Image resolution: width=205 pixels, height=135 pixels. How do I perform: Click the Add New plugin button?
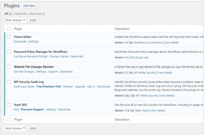(29, 6)
